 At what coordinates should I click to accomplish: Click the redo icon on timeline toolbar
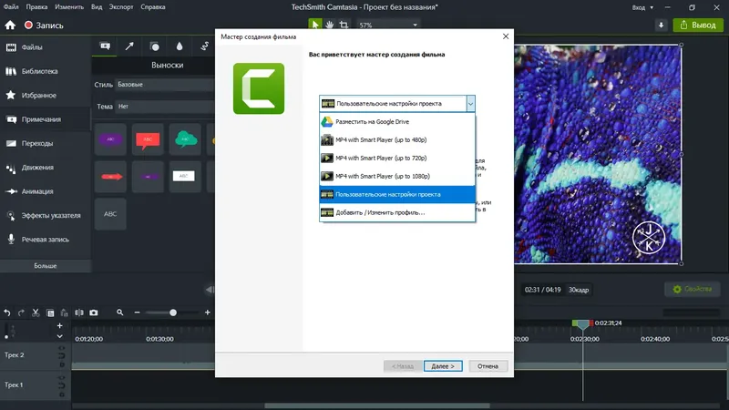click(x=21, y=313)
